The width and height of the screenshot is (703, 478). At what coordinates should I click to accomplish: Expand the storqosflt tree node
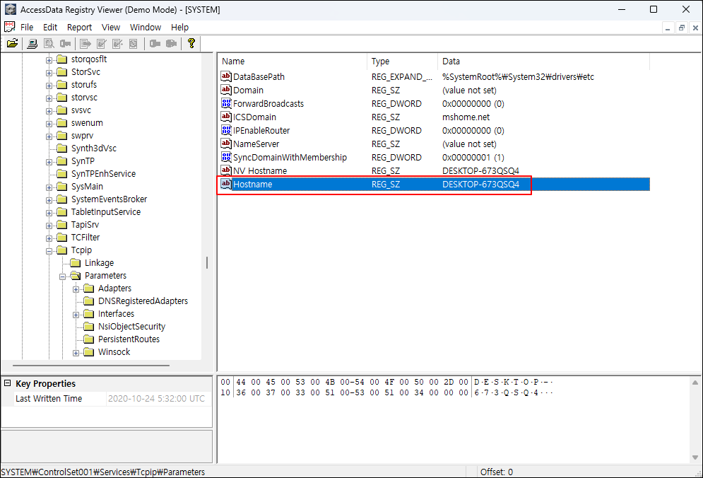[49, 59]
